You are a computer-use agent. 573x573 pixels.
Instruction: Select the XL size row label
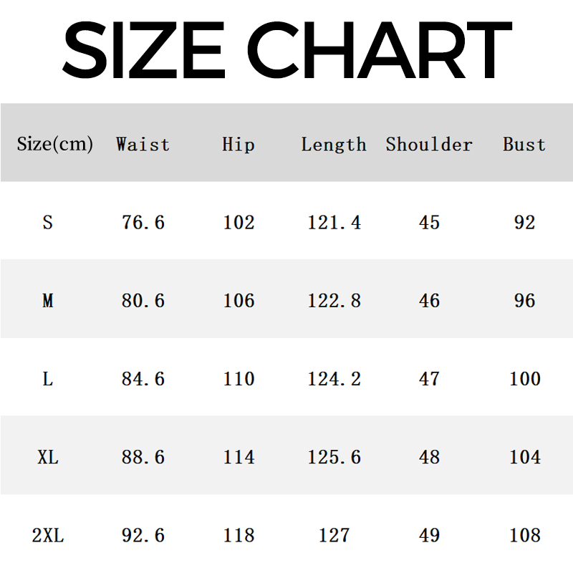(x=48, y=456)
